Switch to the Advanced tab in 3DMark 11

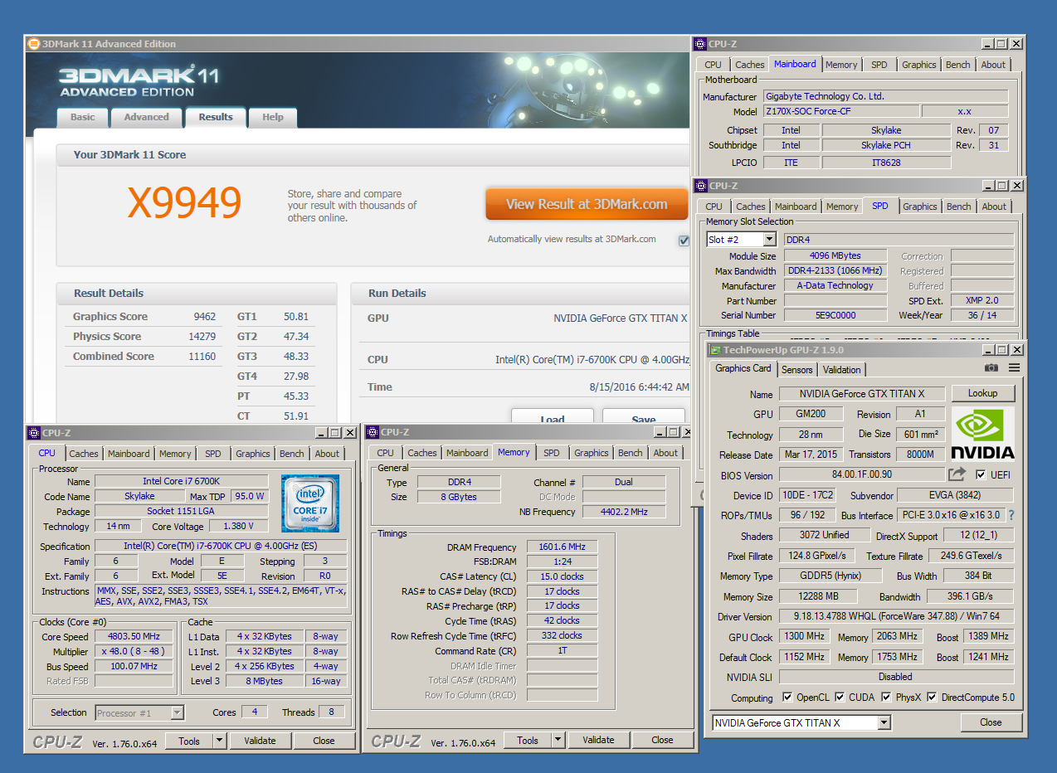pyautogui.click(x=146, y=117)
